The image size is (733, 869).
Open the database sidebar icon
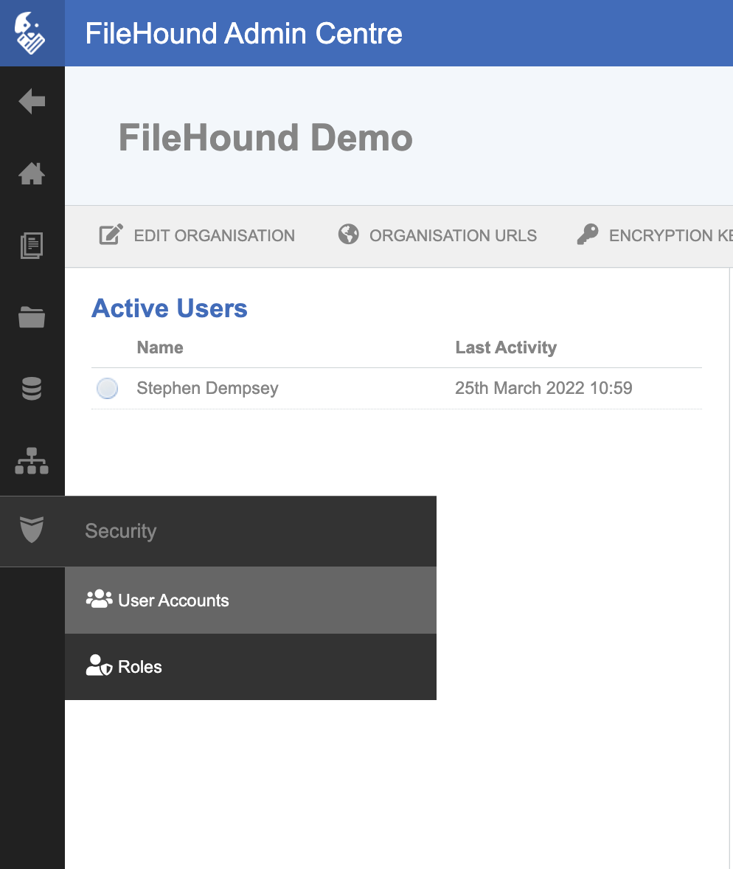tap(32, 389)
